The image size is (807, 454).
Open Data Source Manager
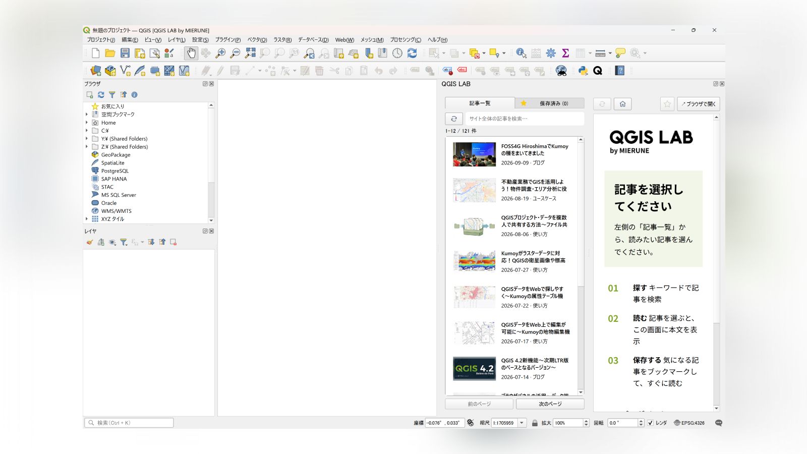coord(95,71)
